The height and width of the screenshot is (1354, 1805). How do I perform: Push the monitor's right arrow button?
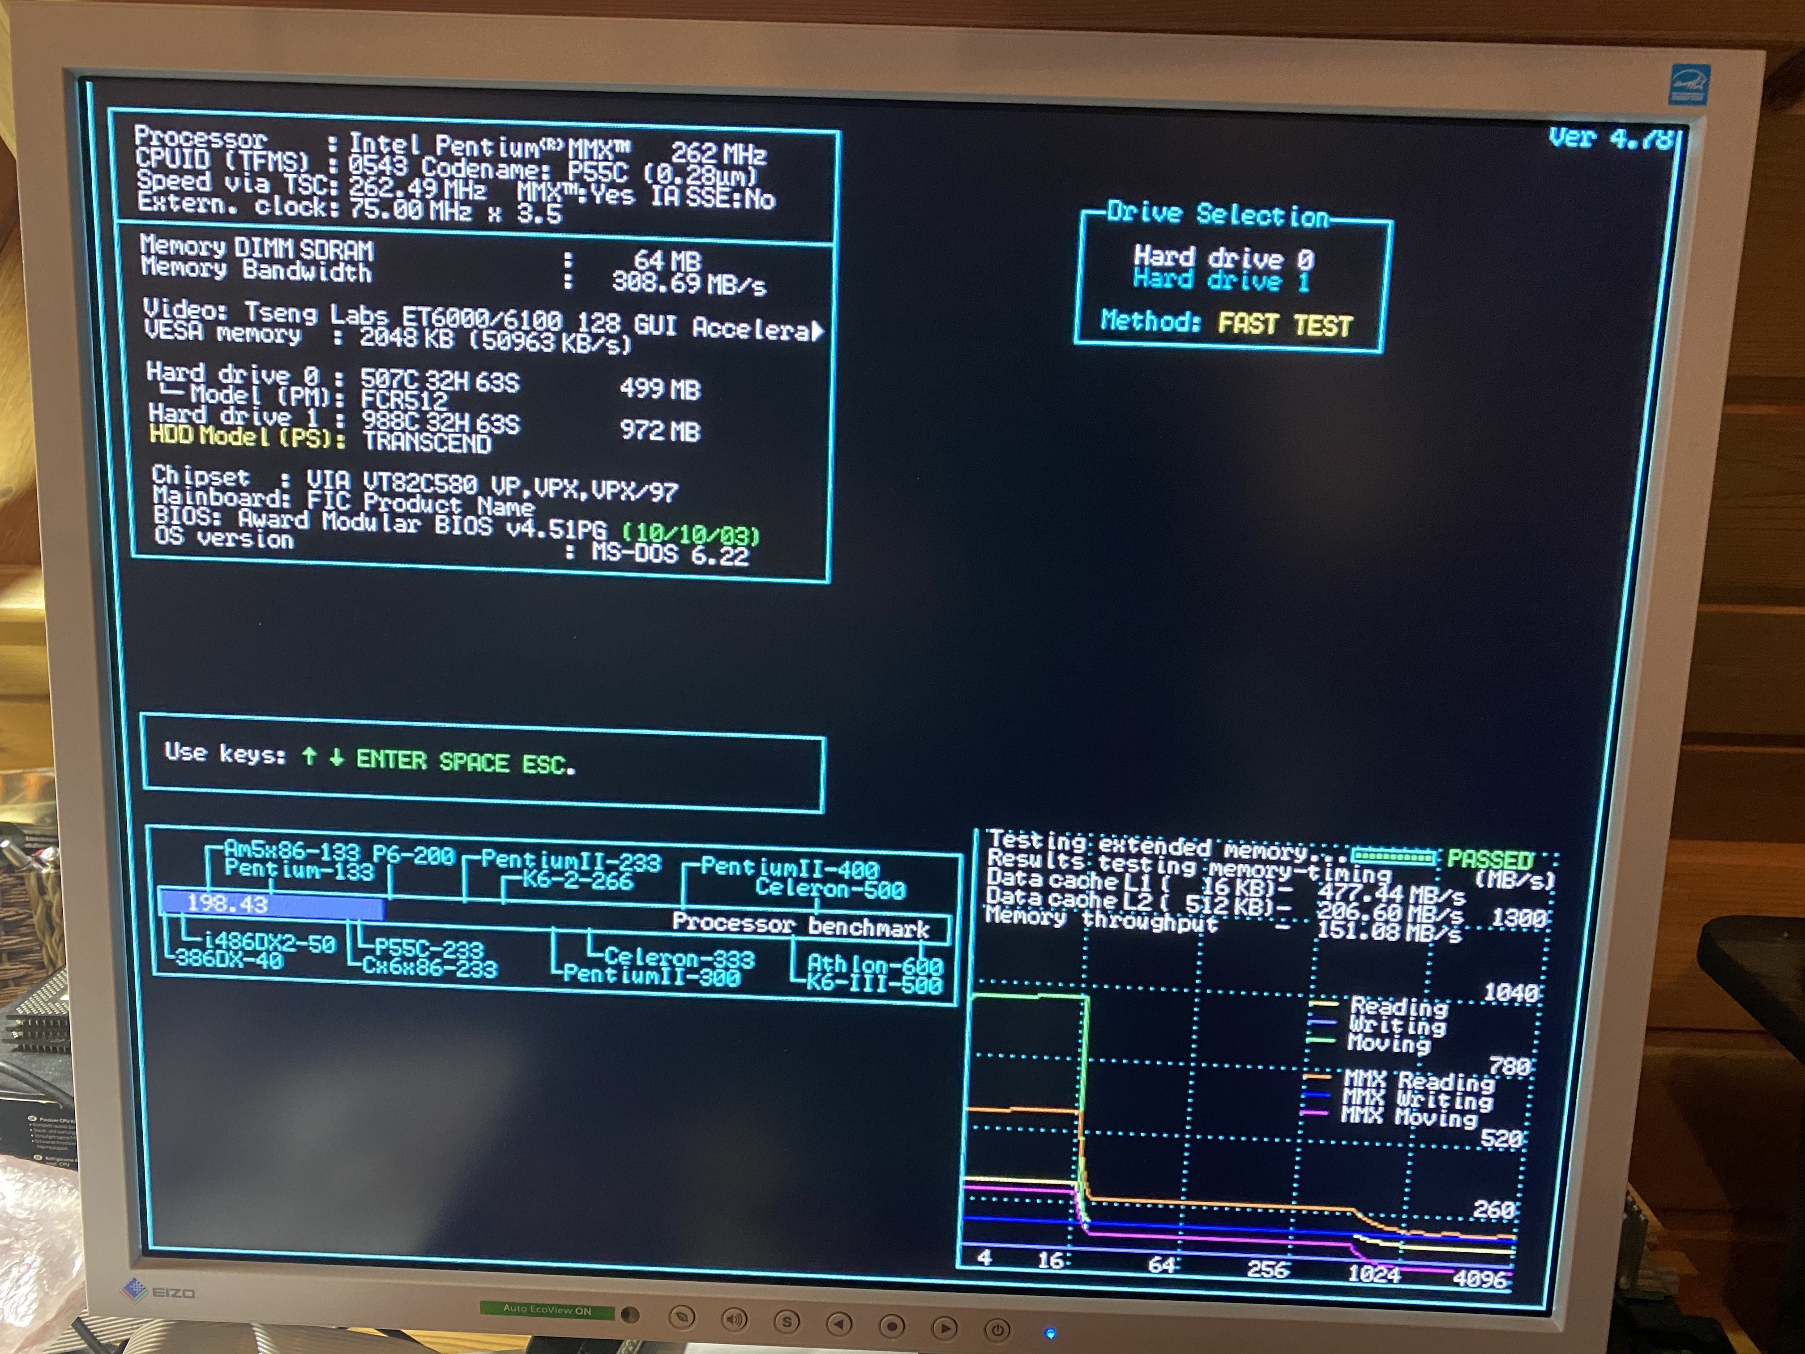coord(945,1328)
